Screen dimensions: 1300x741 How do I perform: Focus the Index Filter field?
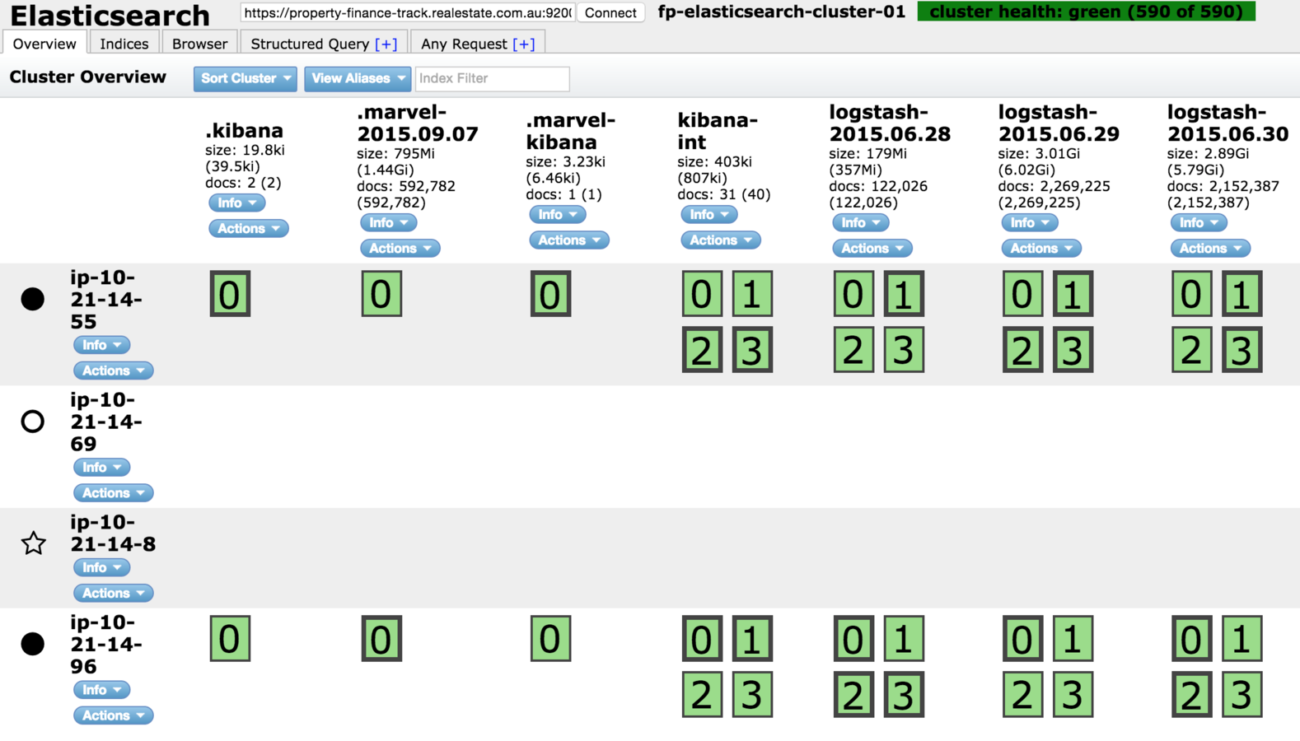(493, 79)
